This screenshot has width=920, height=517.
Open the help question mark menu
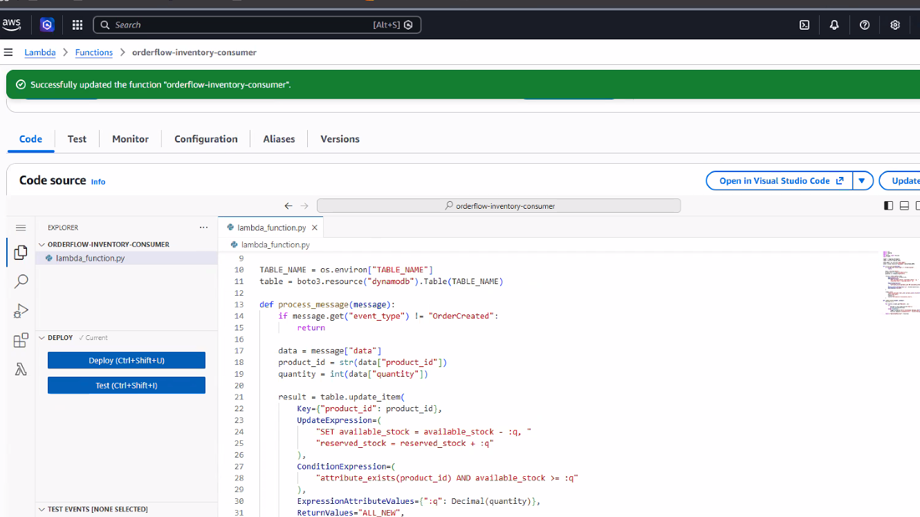pos(865,25)
